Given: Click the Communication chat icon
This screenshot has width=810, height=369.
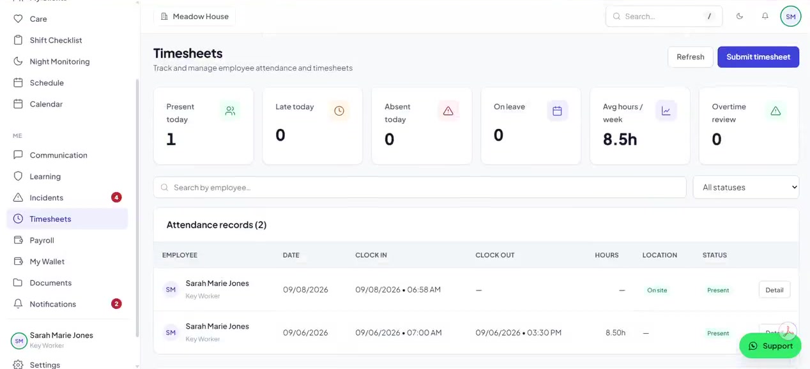Looking at the screenshot, I should [18, 155].
